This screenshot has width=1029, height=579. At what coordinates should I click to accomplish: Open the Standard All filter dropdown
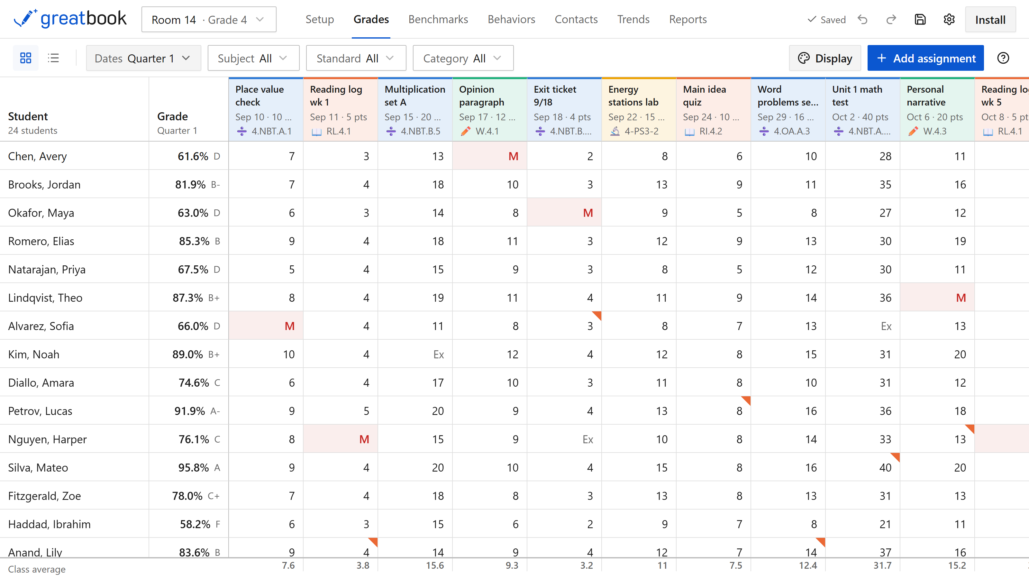pos(356,58)
